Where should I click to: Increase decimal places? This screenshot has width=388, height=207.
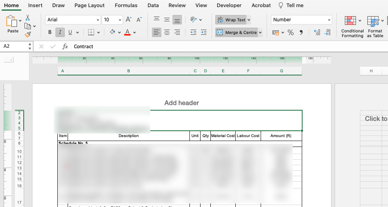click(317, 32)
